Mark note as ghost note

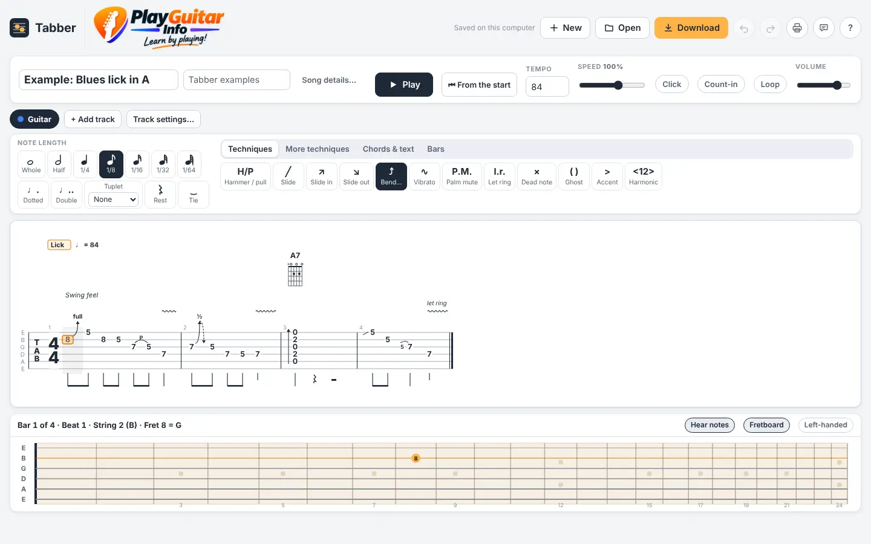tap(574, 176)
